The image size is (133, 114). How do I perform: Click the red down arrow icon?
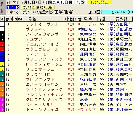tap(2, 11)
